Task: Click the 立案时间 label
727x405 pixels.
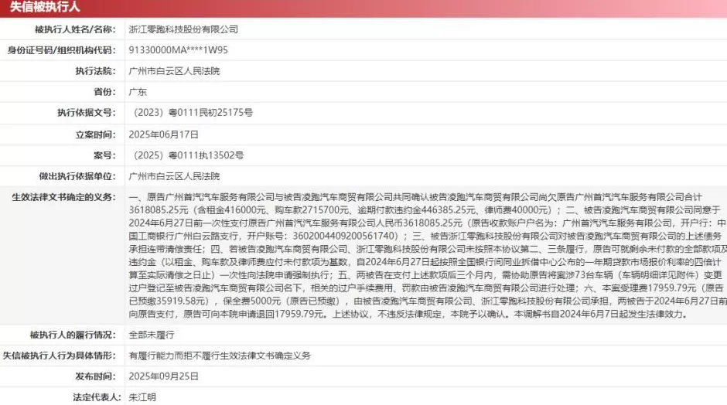Action: click(95, 134)
